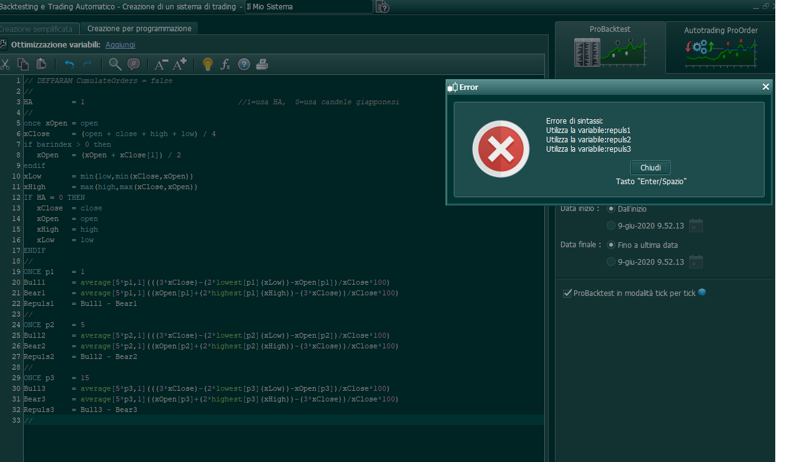Open calendar picker for Data finale
The width and height of the screenshot is (789, 462).
click(x=695, y=262)
